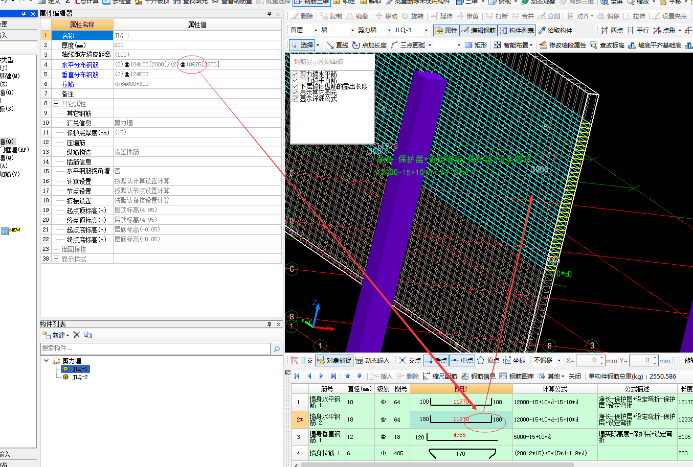Click the 打断 break tool
693x467 pixels.
[x=497, y=16]
